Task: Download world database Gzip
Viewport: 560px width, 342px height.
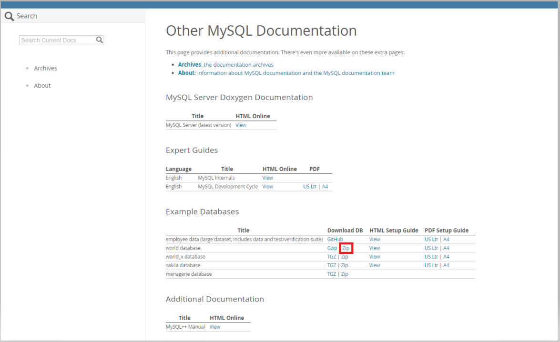Action: tap(332, 248)
